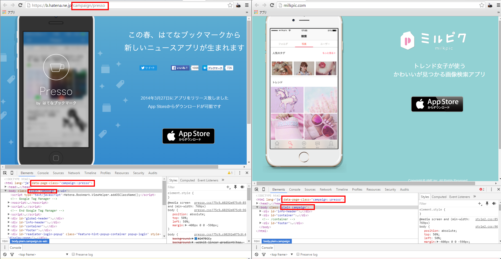Click filter icon in left console drawer
This screenshot has height=259, width=501.
coord(12,255)
